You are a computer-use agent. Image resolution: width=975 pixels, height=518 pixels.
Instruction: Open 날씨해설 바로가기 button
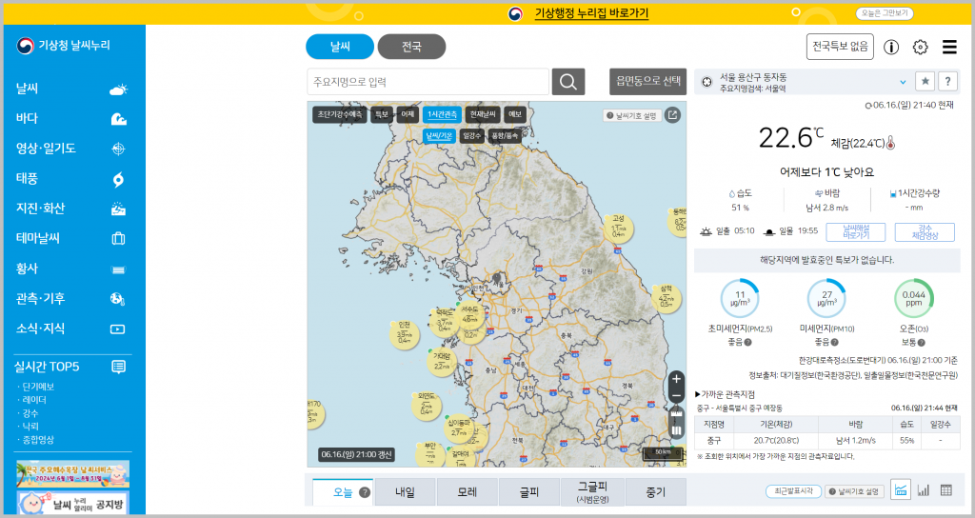click(x=856, y=232)
